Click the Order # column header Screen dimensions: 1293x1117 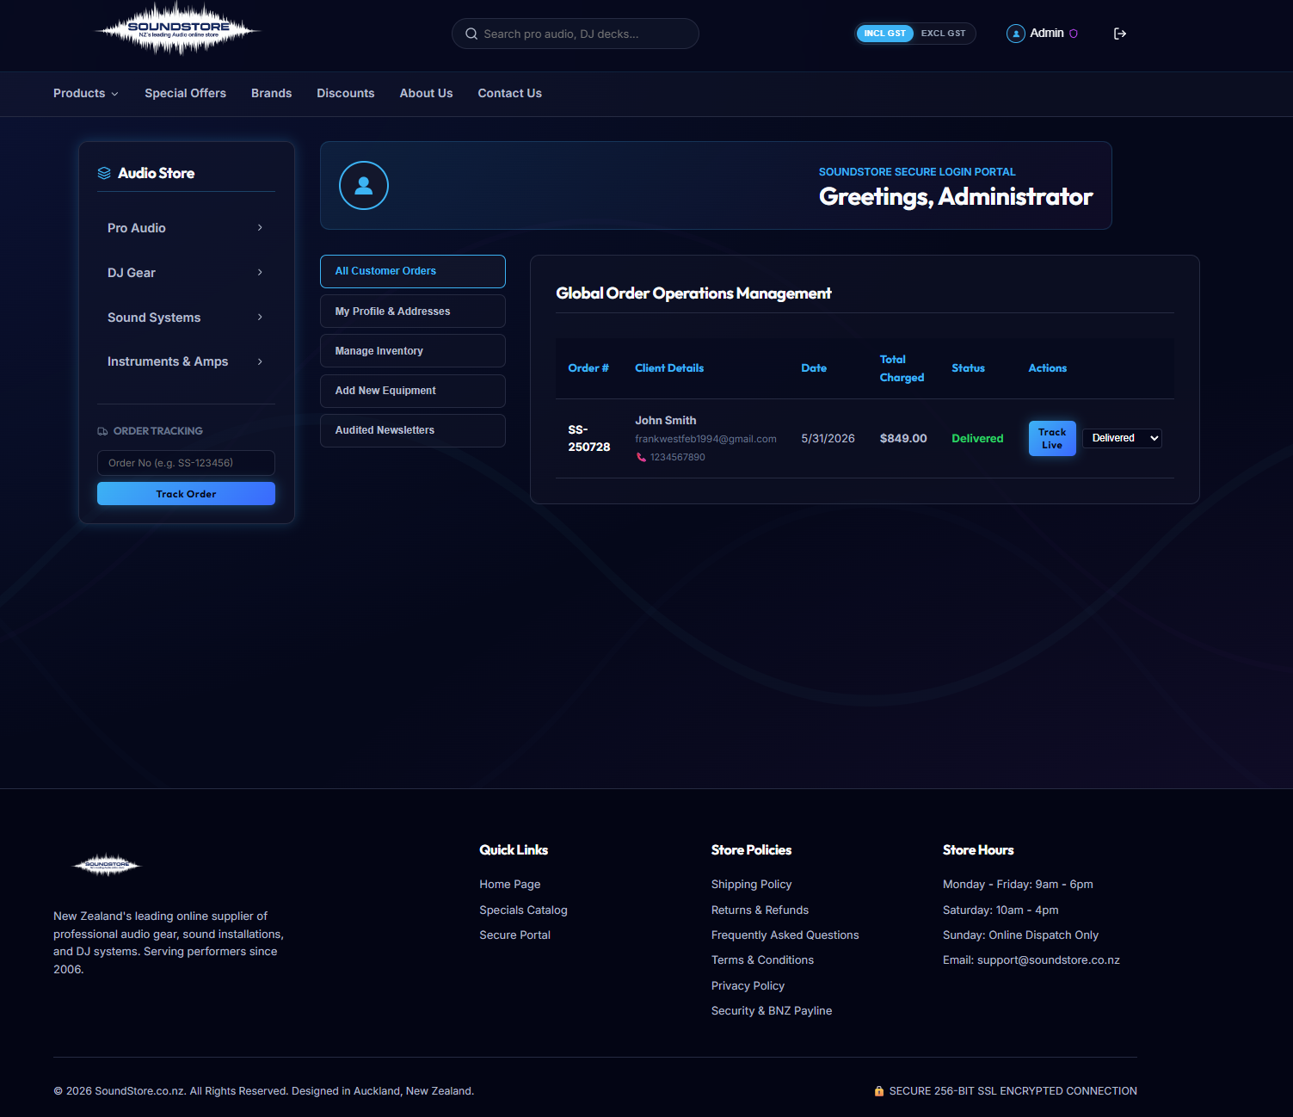pos(588,368)
